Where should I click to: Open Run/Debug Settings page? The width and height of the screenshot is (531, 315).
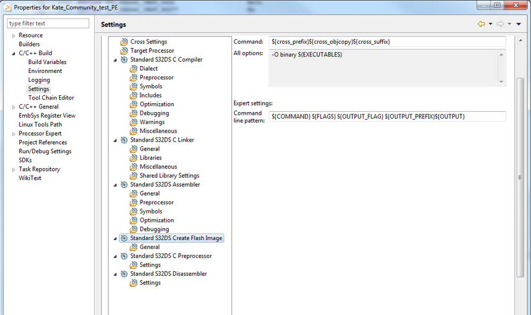point(45,152)
